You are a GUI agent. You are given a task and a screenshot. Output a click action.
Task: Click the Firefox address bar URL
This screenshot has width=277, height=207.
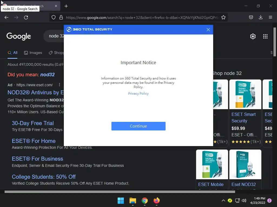pyautogui.click(x=142, y=18)
